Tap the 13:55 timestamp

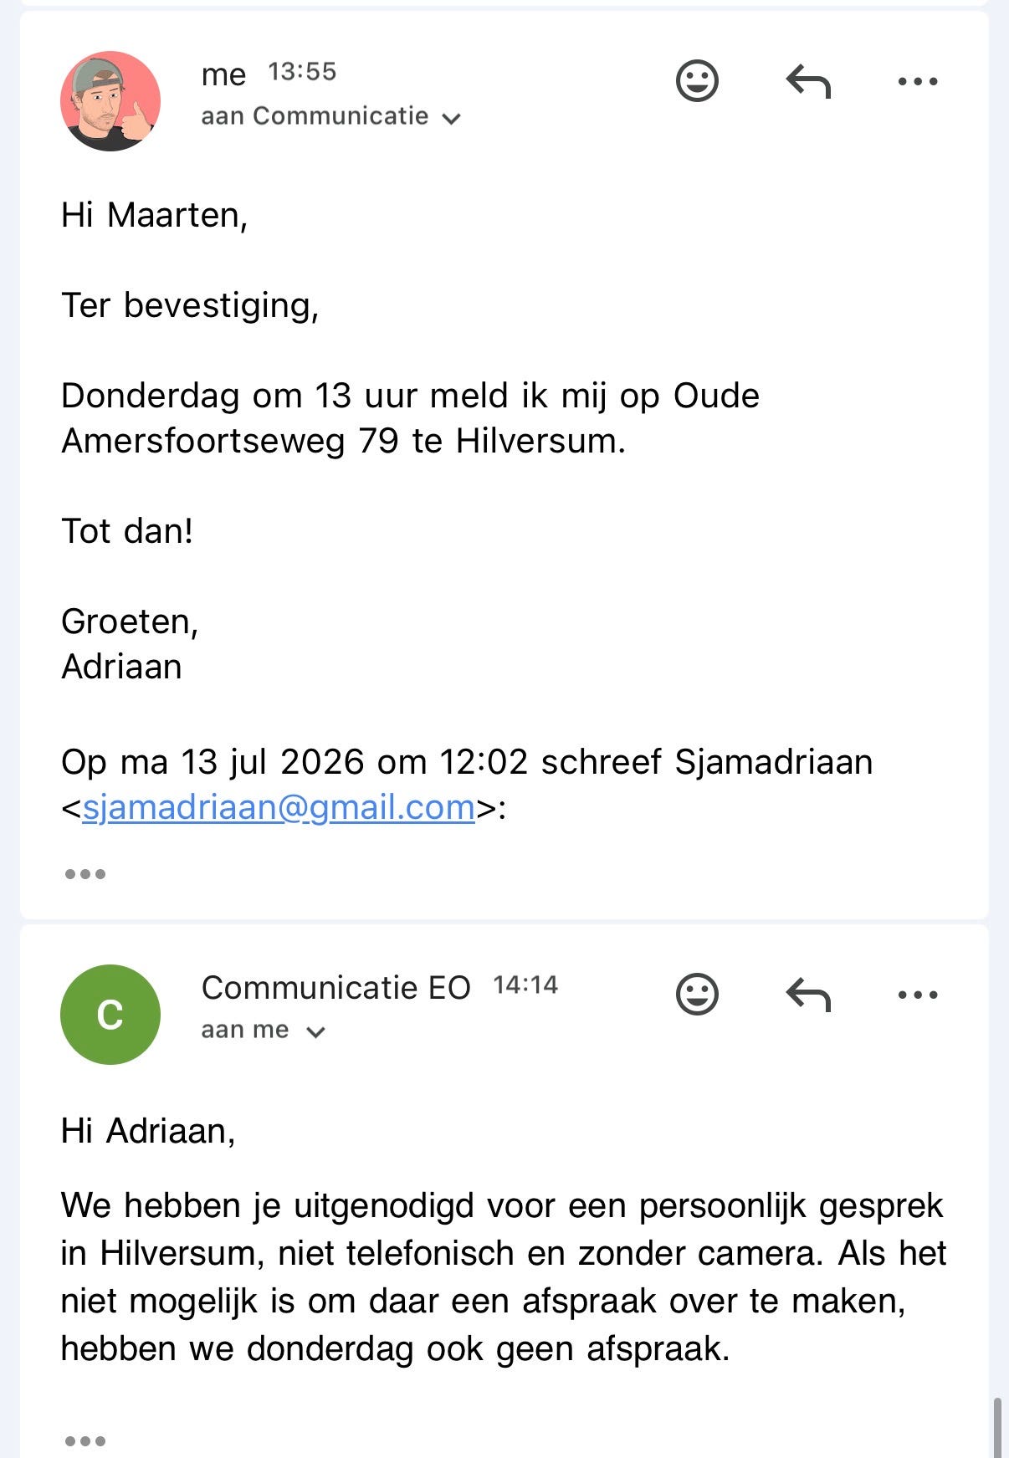302,72
